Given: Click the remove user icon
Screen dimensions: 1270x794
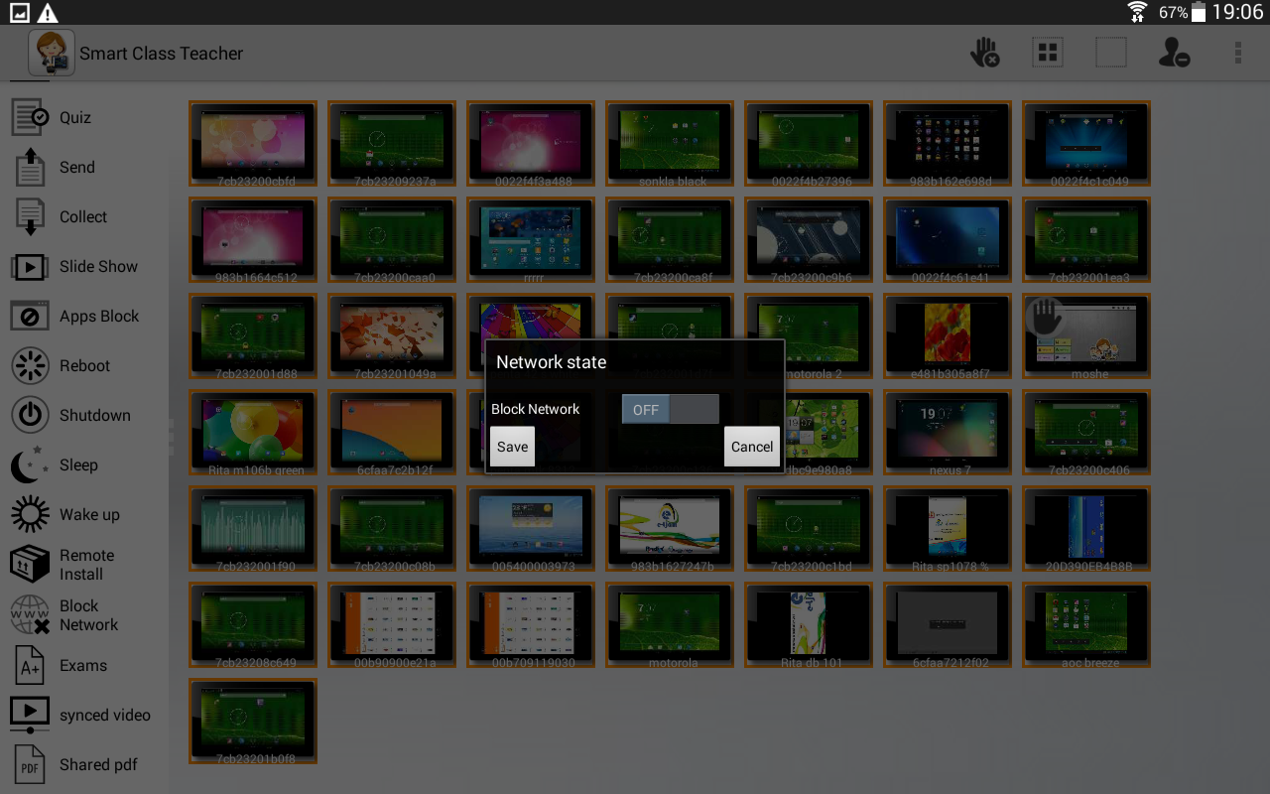Looking at the screenshot, I should click(x=1174, y=53).
